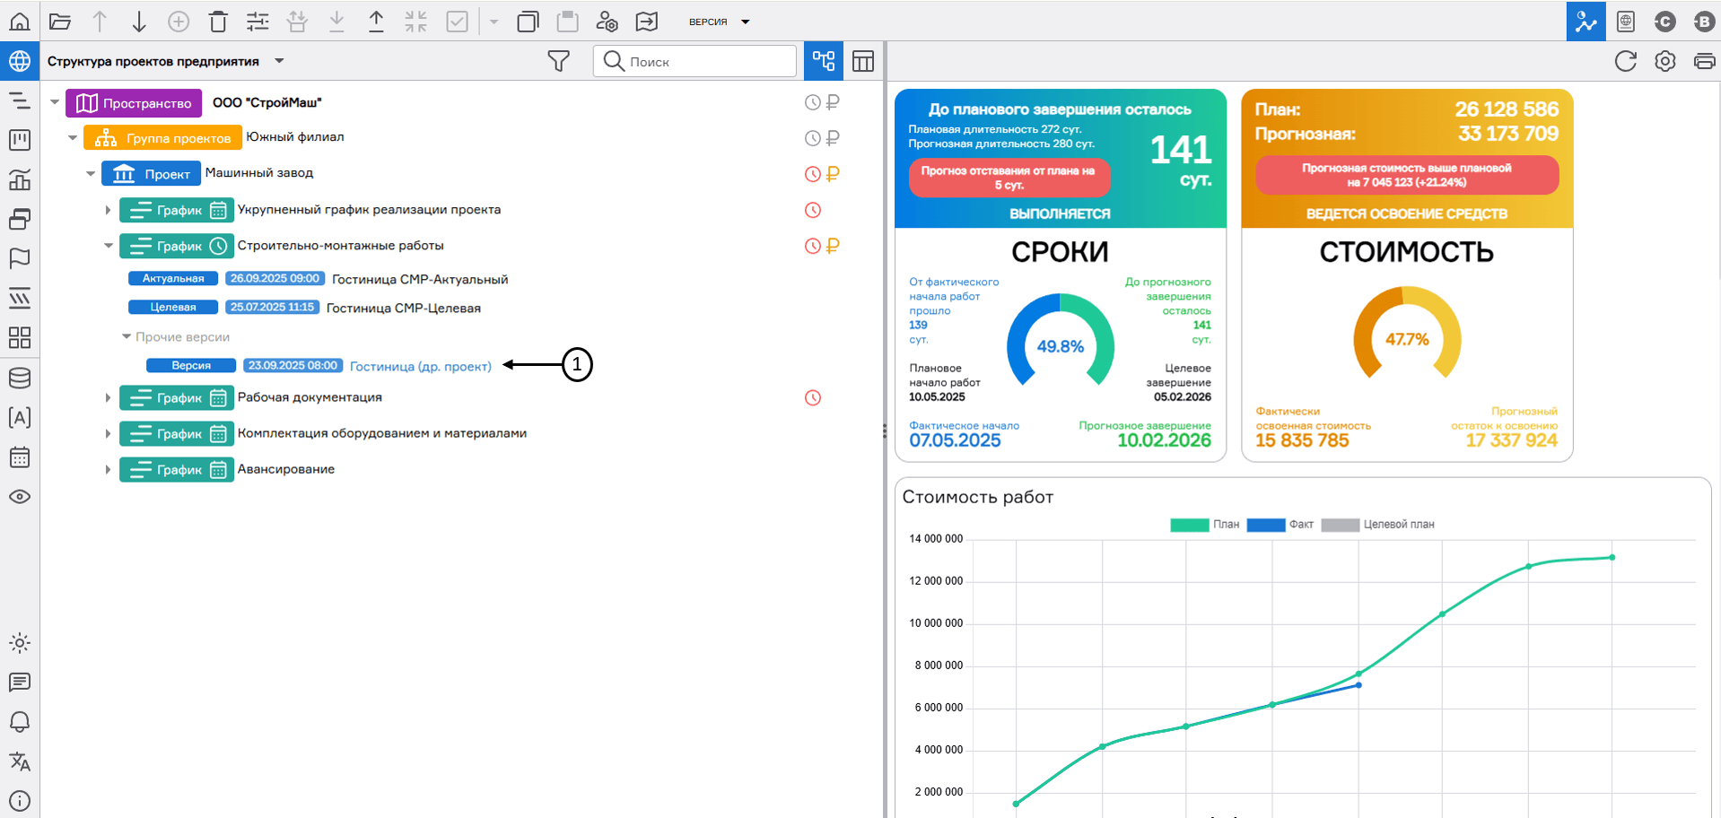This screenshot has width=1721, height=818.
Task: Click the trash delete icon
Action: 218,22
